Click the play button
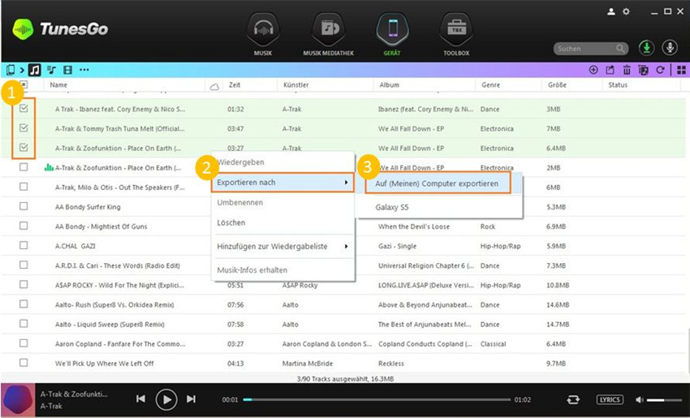690x418 pixels. coord(166,399)
